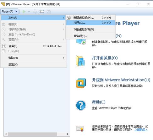The width and height of the screenshot is (153, 140).
Task: Click the library scrollbar left arrow
Action: click(6, 134)
